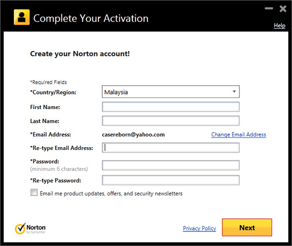Image resolution: width=292 pixels, height=246 pixels.
Task: Click the Password input field
Action: pos(171,165)
